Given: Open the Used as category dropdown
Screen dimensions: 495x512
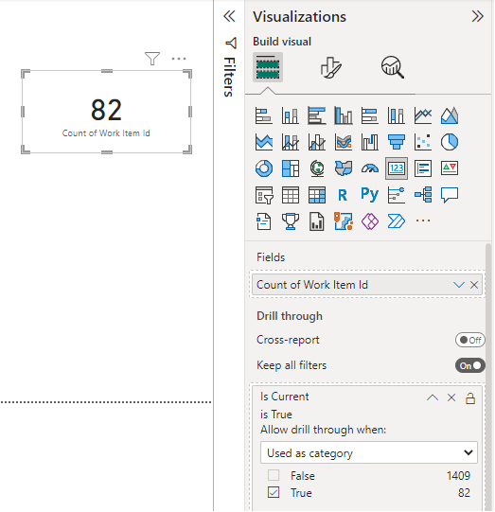Looking at the screenshot, I should click(x=369, y=452).
